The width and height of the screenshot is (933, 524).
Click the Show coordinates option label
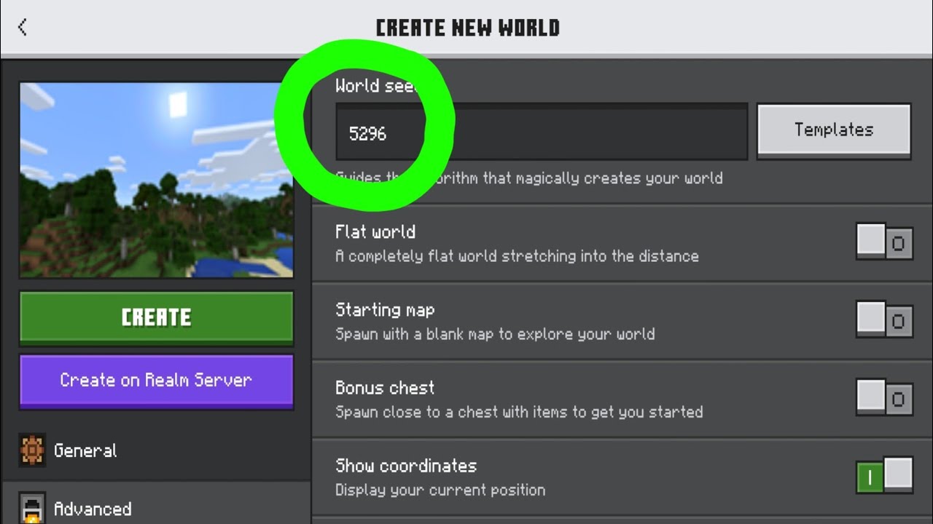[x=406, y=466]
